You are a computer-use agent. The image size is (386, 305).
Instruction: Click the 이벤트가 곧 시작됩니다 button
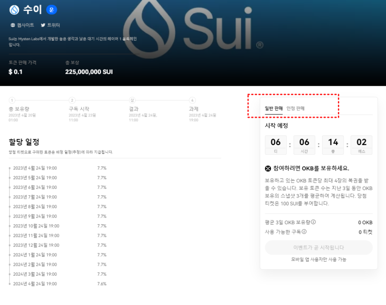[x=318, y=247]
